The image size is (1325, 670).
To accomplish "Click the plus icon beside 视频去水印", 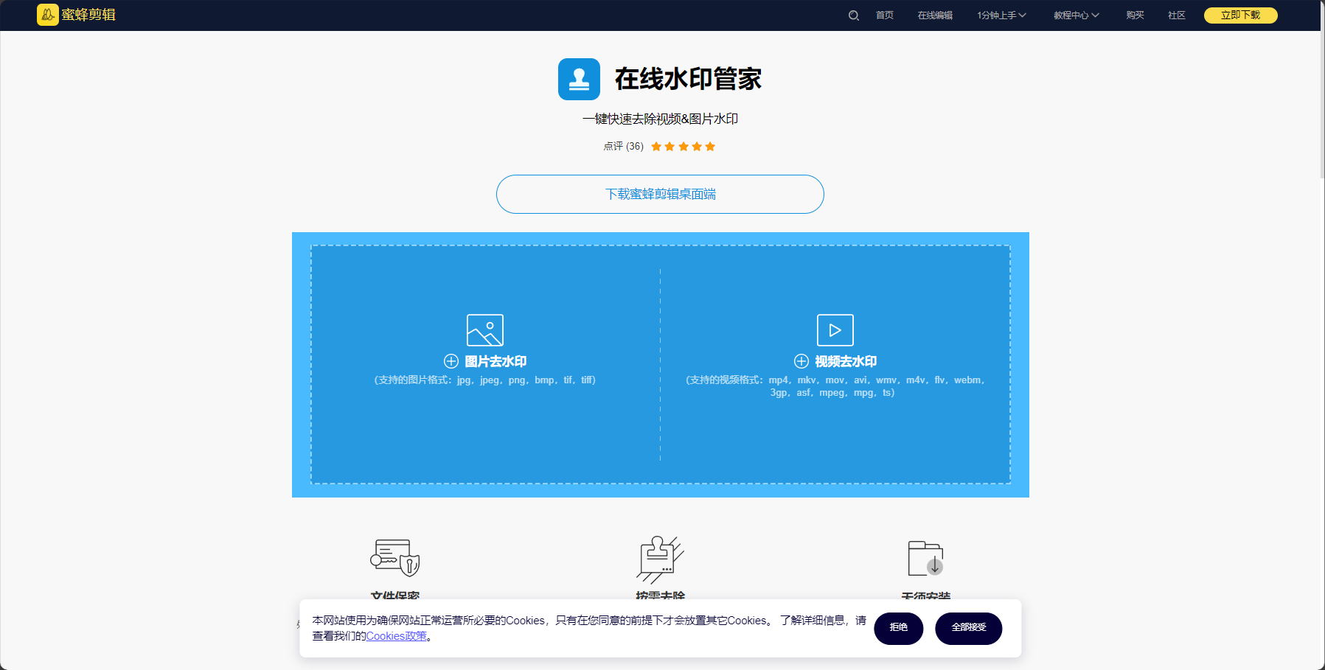I will 801,361.
